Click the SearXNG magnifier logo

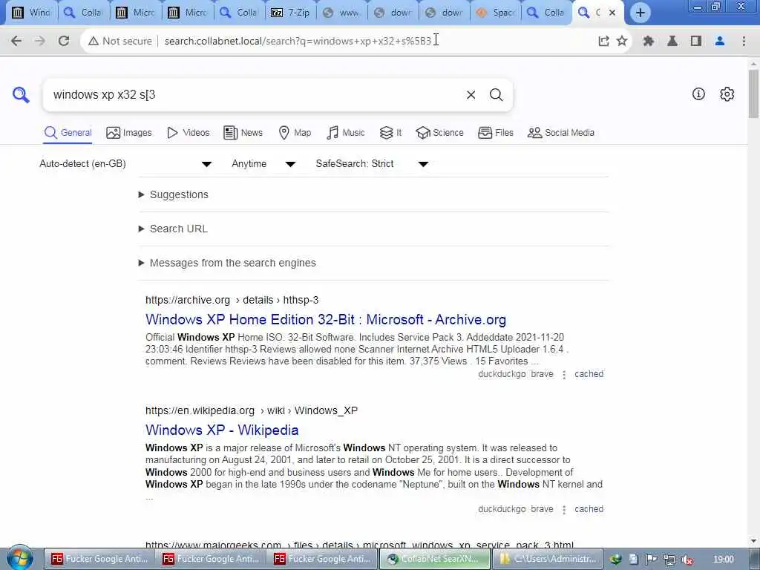click(x=21, y=94)
